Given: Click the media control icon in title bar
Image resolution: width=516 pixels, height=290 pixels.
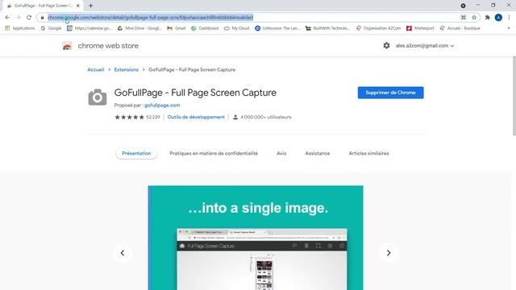Looking at the screenshot, I should [x=463, y=6].
